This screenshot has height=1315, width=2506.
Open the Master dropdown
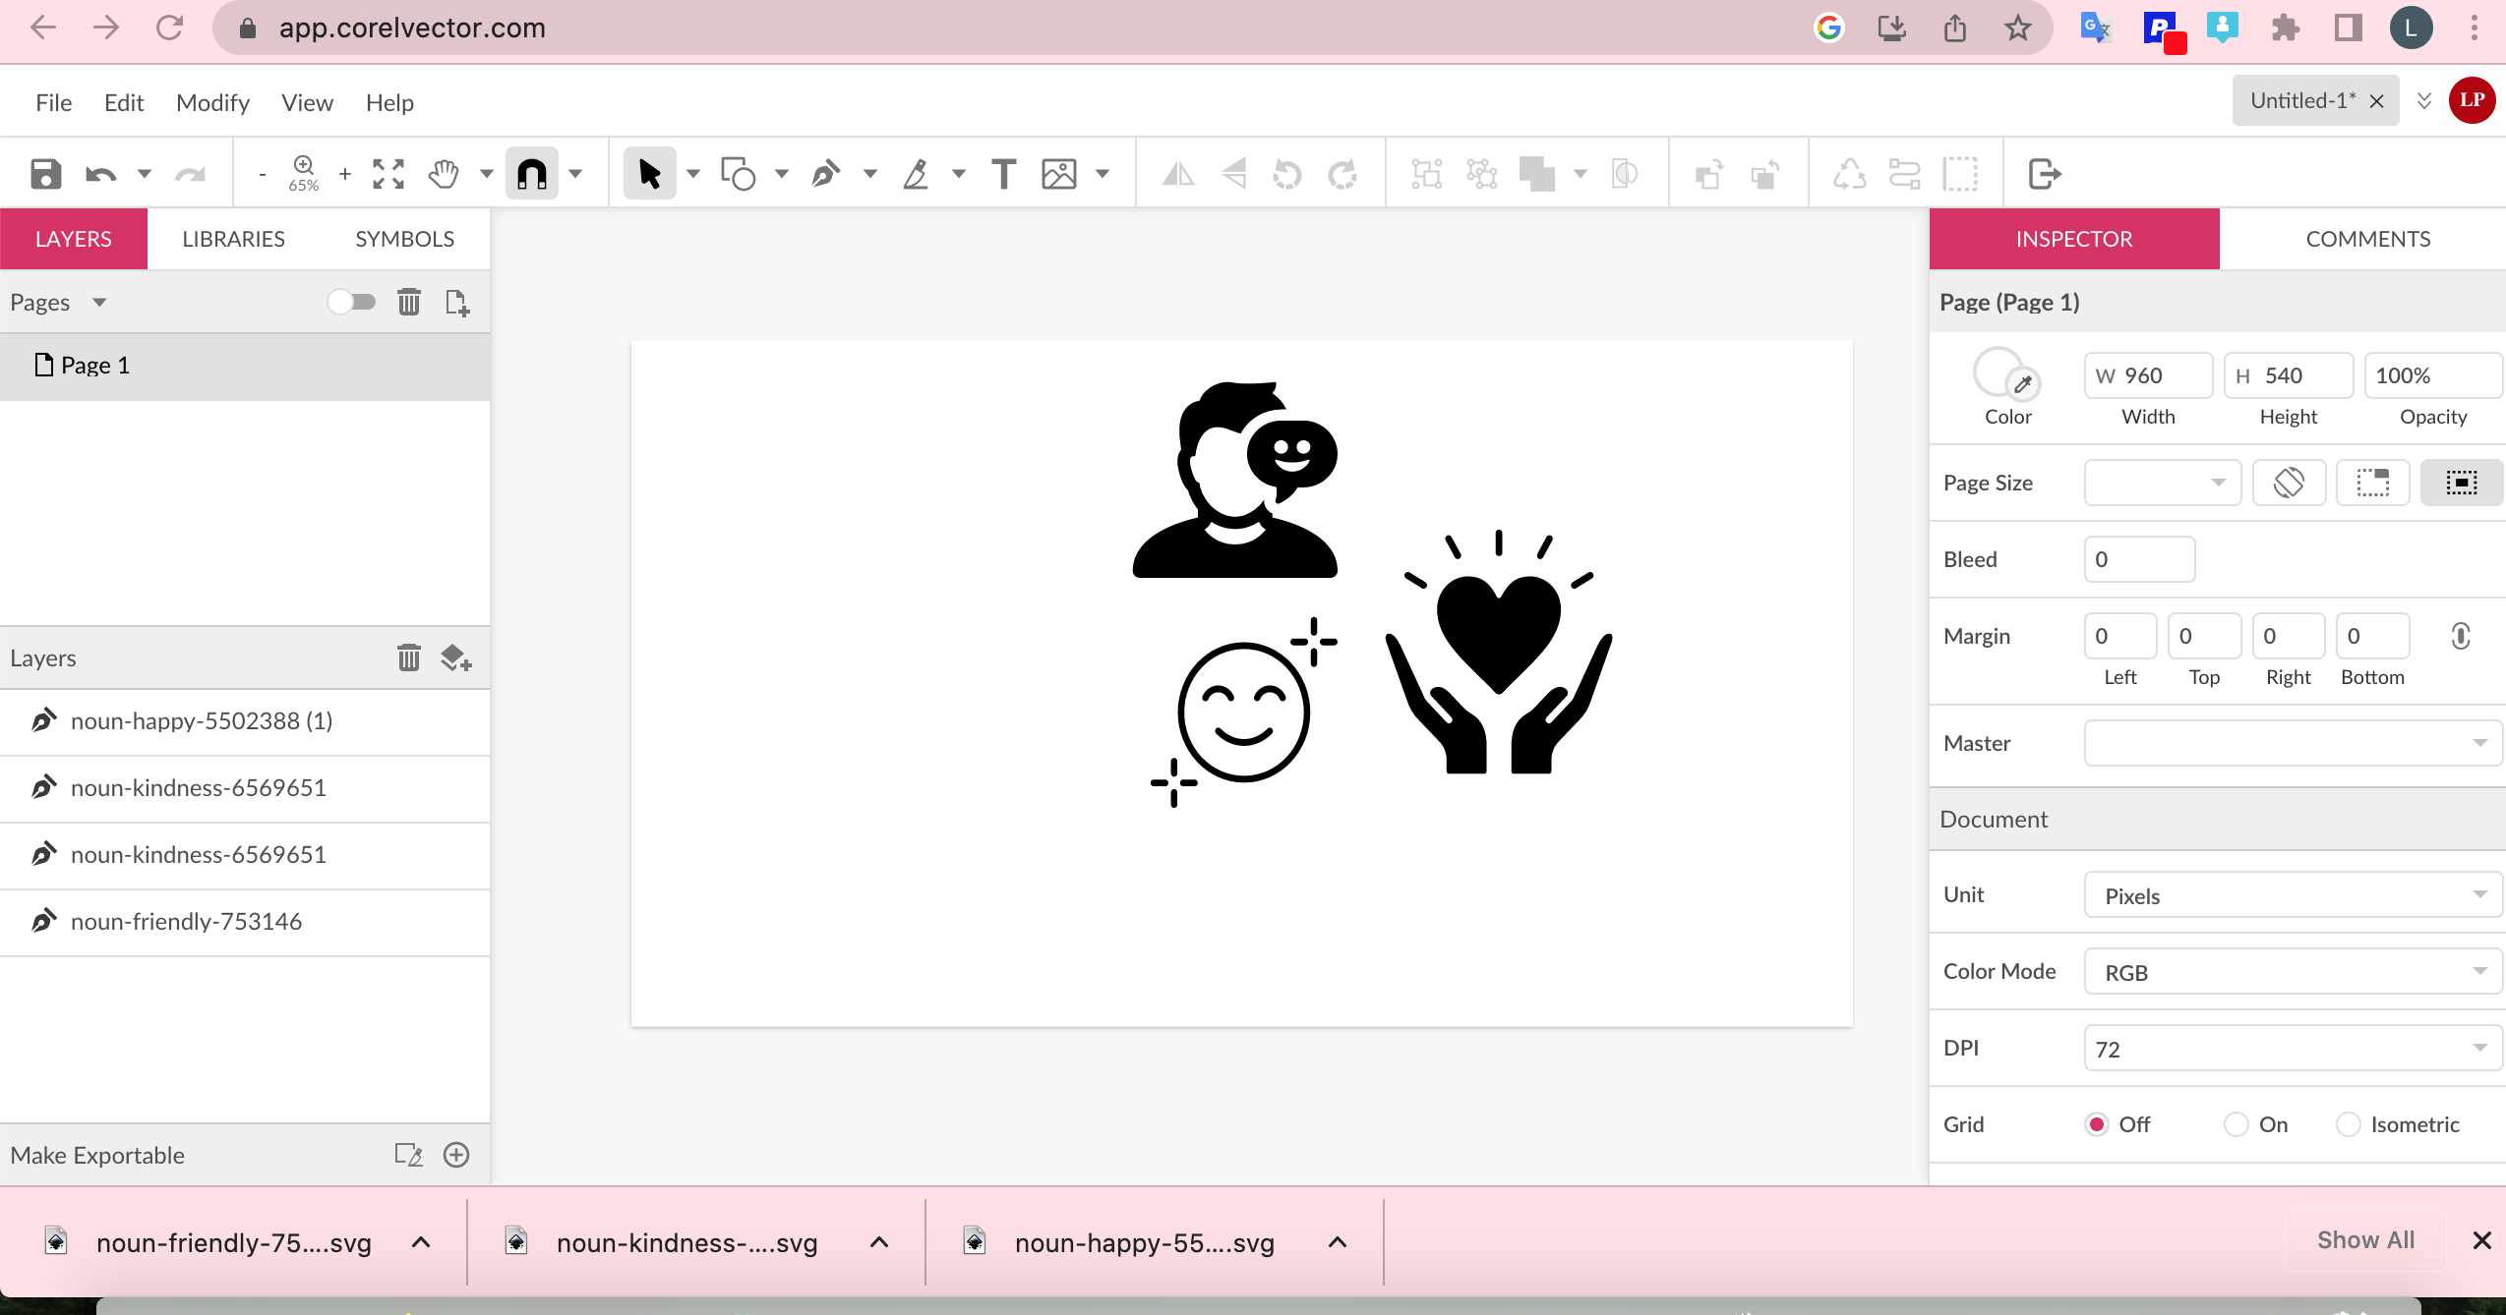[x=2293, y=743]
